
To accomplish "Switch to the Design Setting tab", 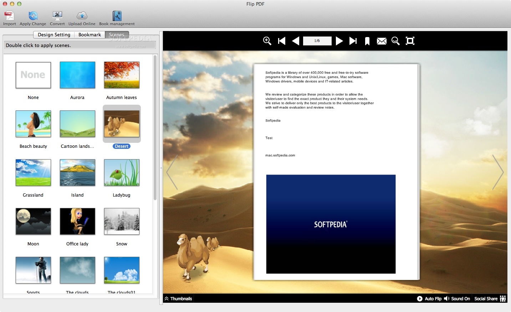I will coord(54,35).
